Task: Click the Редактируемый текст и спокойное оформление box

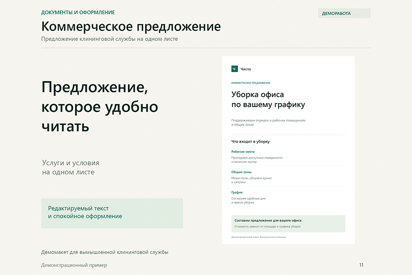Action: 112,213
